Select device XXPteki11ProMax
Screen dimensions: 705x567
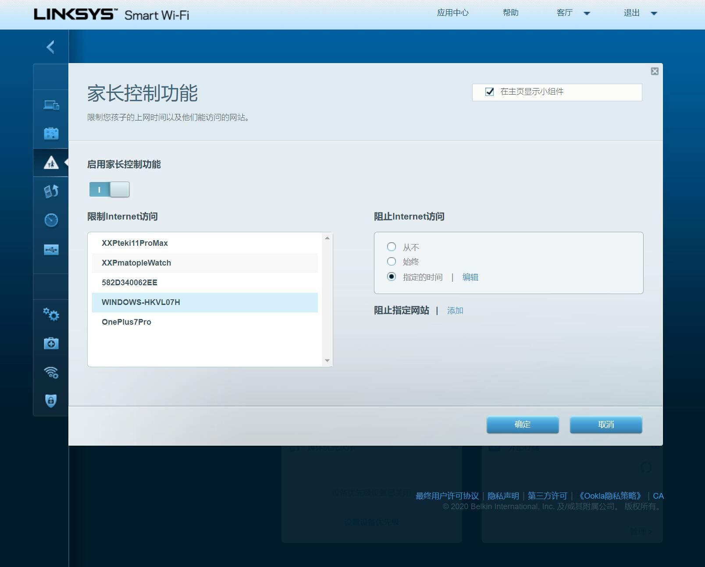pyautogui.click(x=205, y=243)
